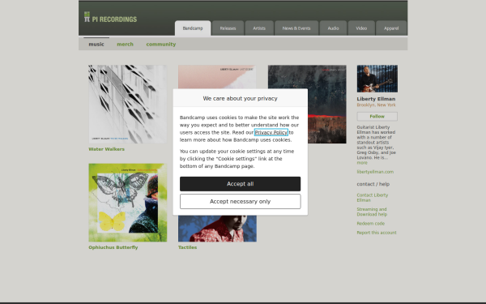Viewport: 486px width, 304px height.
Task: Go to the merch section
Action: [125, 44]
